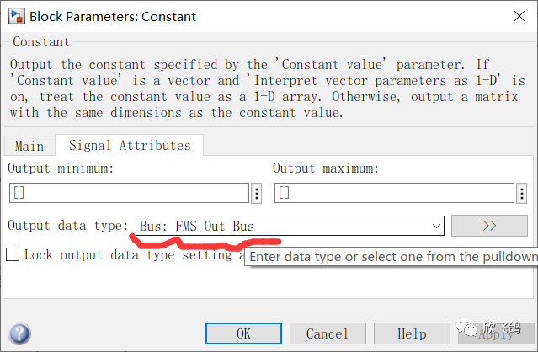
Task: Click the WeChat watermark logo icon
Action: pyautogui.click(x=468, y=325)
